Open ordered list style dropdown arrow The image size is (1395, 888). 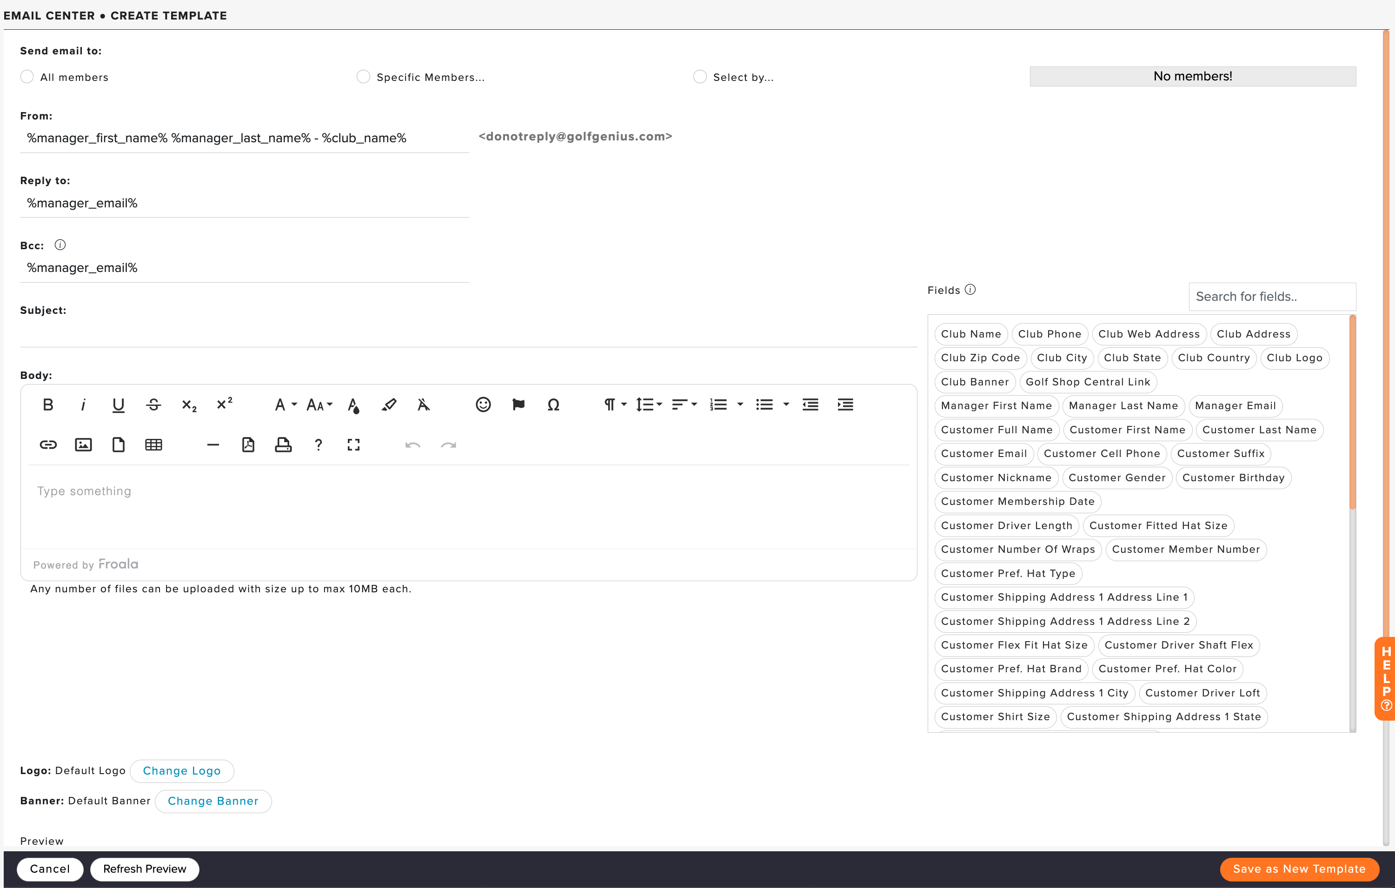coord(740,405)
